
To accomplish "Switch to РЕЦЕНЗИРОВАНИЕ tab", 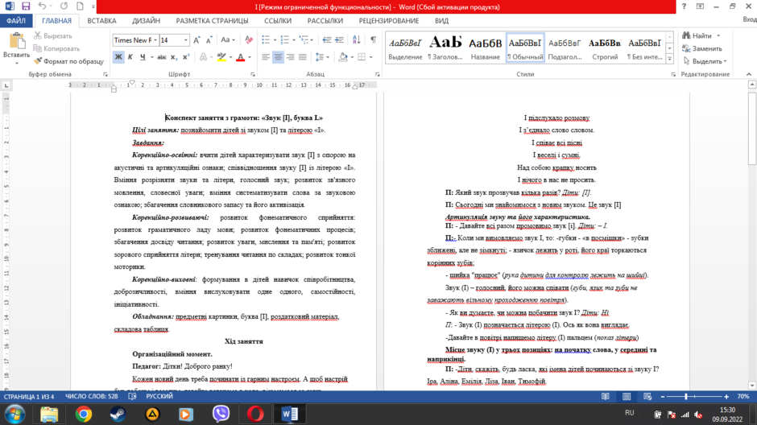I will [389, 21].
